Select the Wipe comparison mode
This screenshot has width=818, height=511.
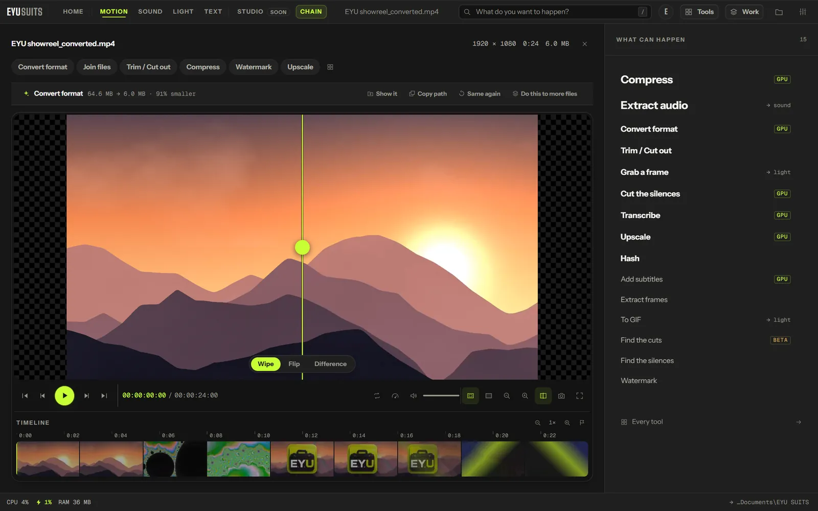click(x=266, y=364)
